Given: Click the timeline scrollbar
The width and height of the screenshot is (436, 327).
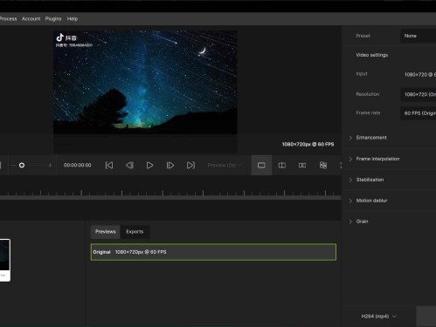Looking at the screenshot, I should click(x=170, y=198).
